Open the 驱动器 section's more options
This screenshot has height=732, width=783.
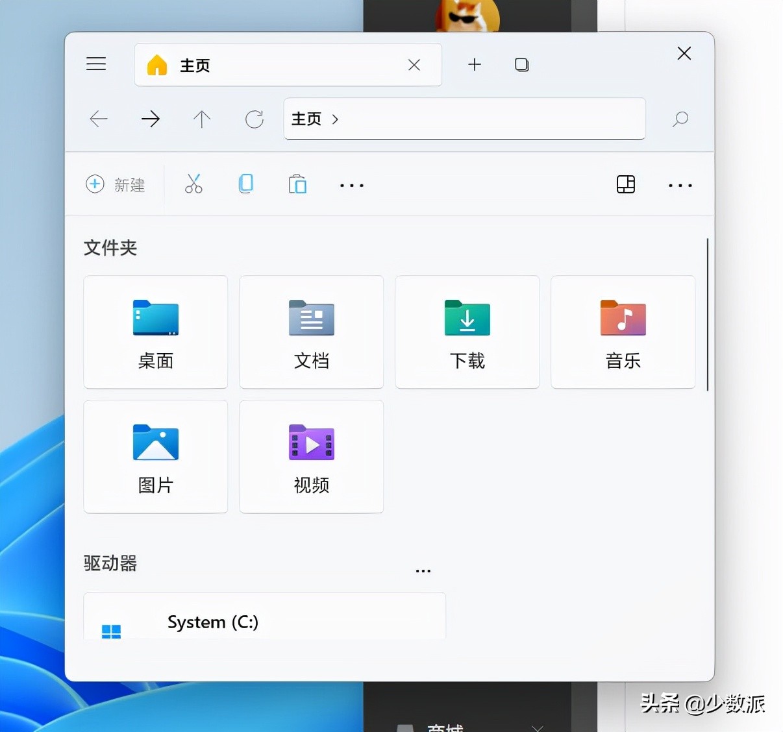pos(423,570)
